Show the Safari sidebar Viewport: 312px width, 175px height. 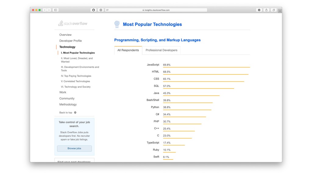click(x=56, y=10)
